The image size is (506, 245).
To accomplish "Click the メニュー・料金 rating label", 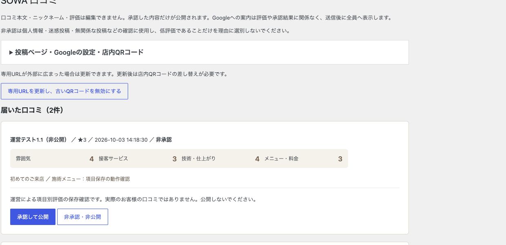I will click(x=282, y=158).
